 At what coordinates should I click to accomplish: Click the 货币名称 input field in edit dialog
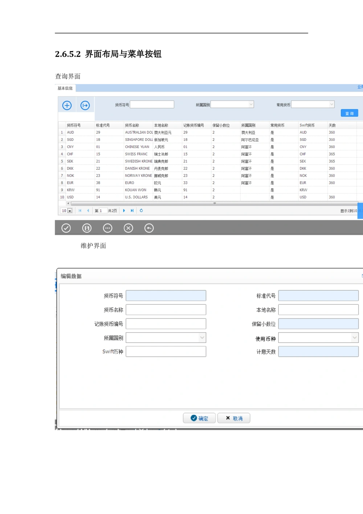(x=166, y=310)
